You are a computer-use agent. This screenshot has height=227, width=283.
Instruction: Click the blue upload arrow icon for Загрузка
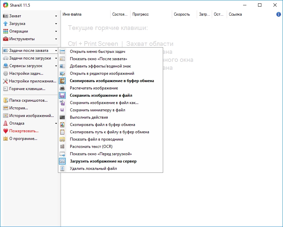[6, 24]
